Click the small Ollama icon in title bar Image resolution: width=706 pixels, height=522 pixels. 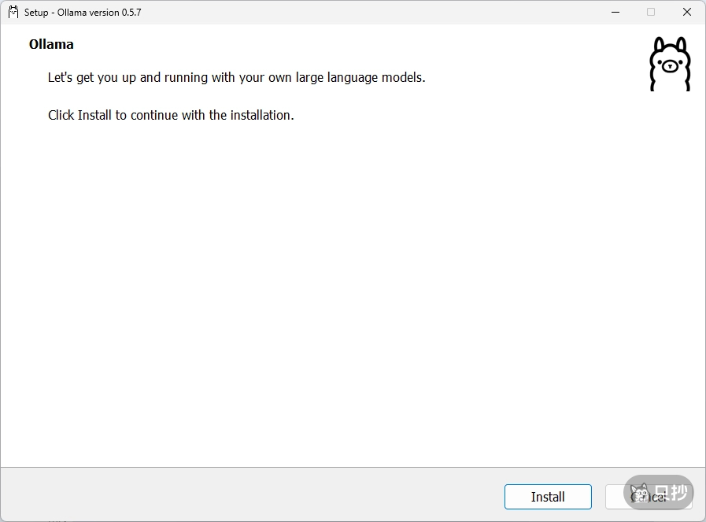click(x=13, y=12)
